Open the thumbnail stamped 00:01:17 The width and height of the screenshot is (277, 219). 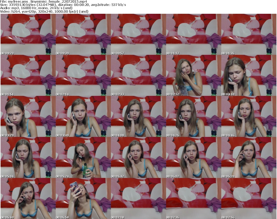click(194, 34)
